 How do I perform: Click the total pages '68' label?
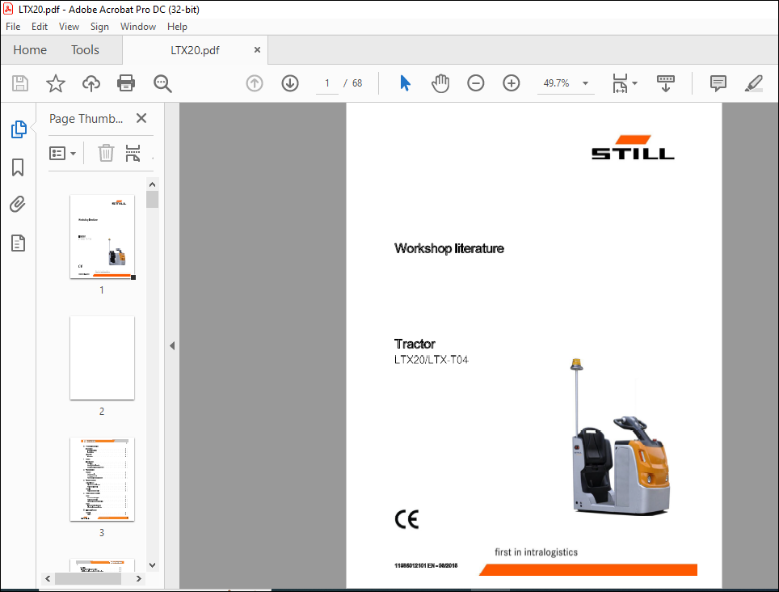(357, 83)
